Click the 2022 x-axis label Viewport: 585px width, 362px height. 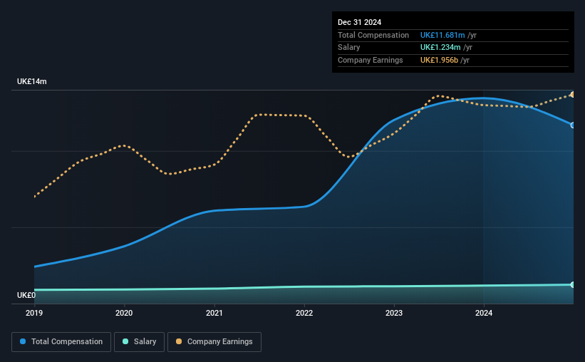click(304, 313)
